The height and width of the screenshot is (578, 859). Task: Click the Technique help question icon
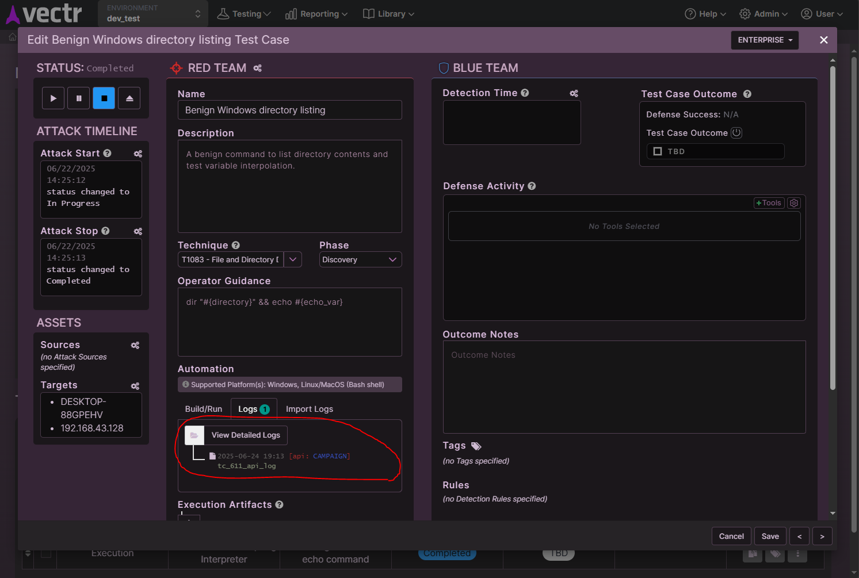[236, 244]
